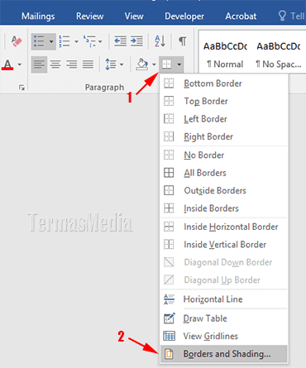Viewport: 306px width, 368px height.
Task: Click the Clear All Formatting eraser icon
Action: (17, 41)
